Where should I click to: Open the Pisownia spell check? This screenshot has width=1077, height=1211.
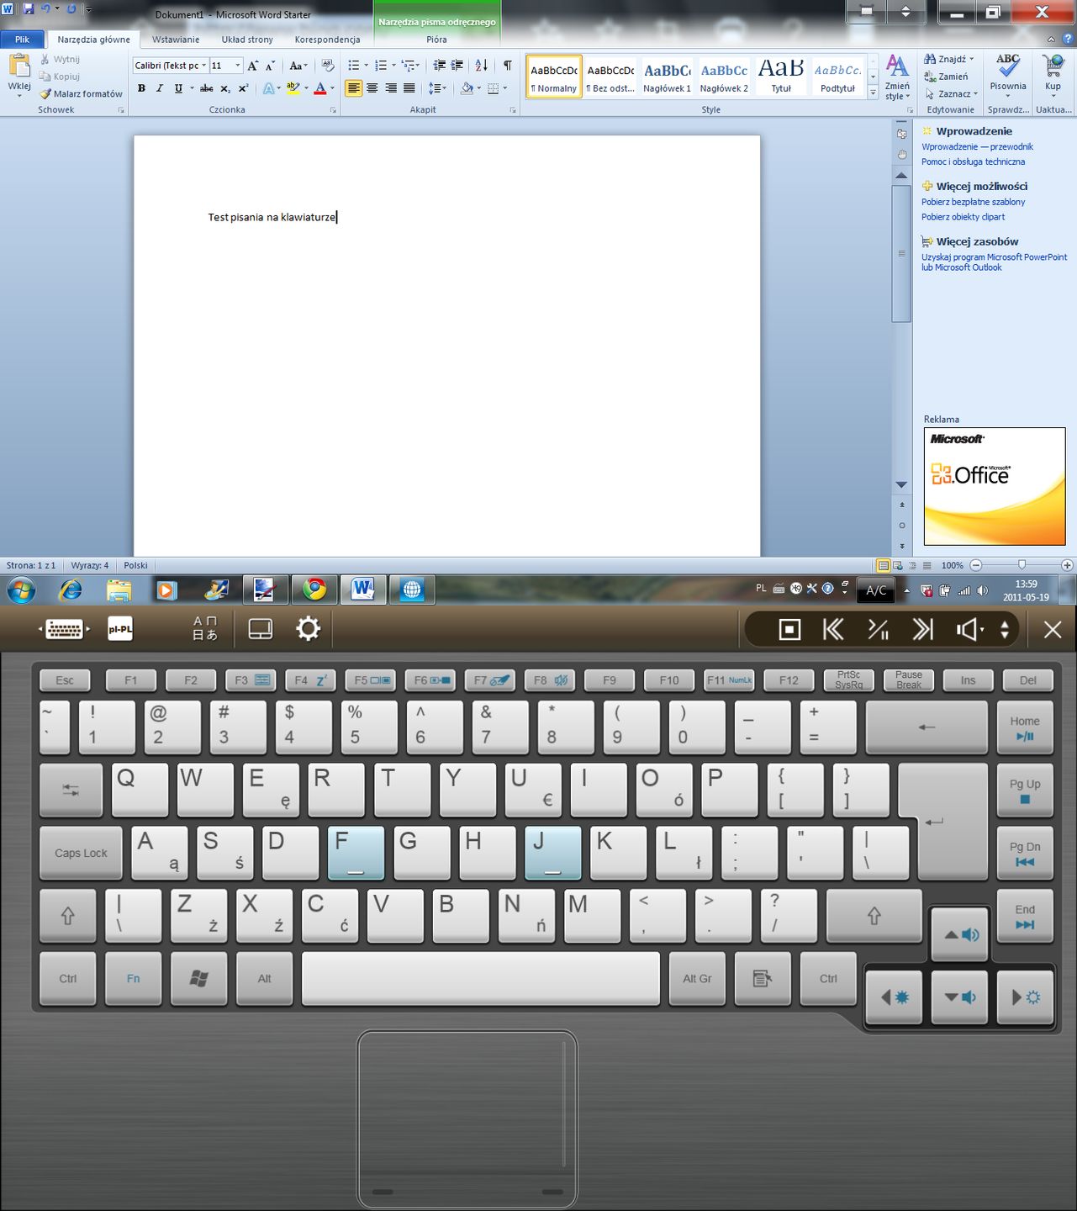click(x=1007, y=74)
